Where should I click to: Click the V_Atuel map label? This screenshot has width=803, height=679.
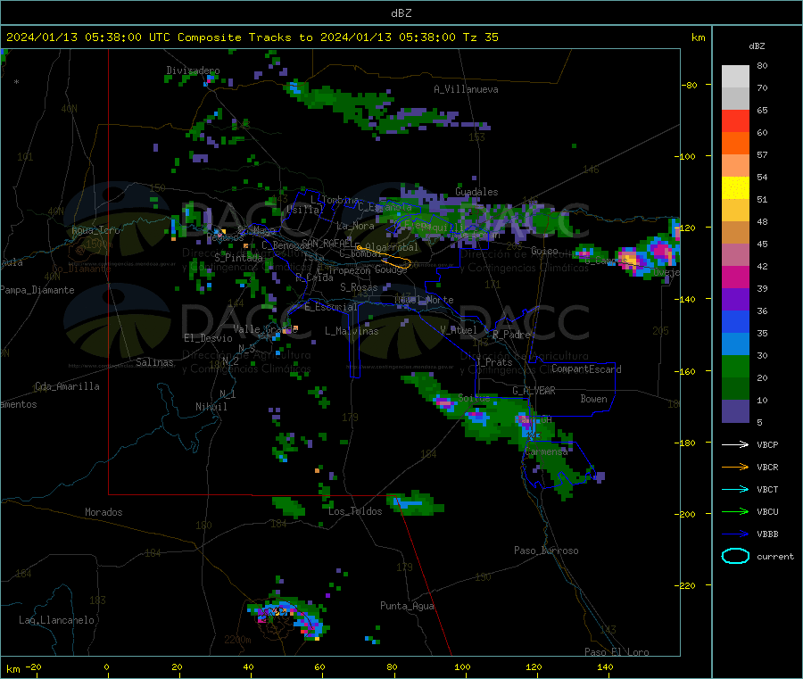coord(459,330)
